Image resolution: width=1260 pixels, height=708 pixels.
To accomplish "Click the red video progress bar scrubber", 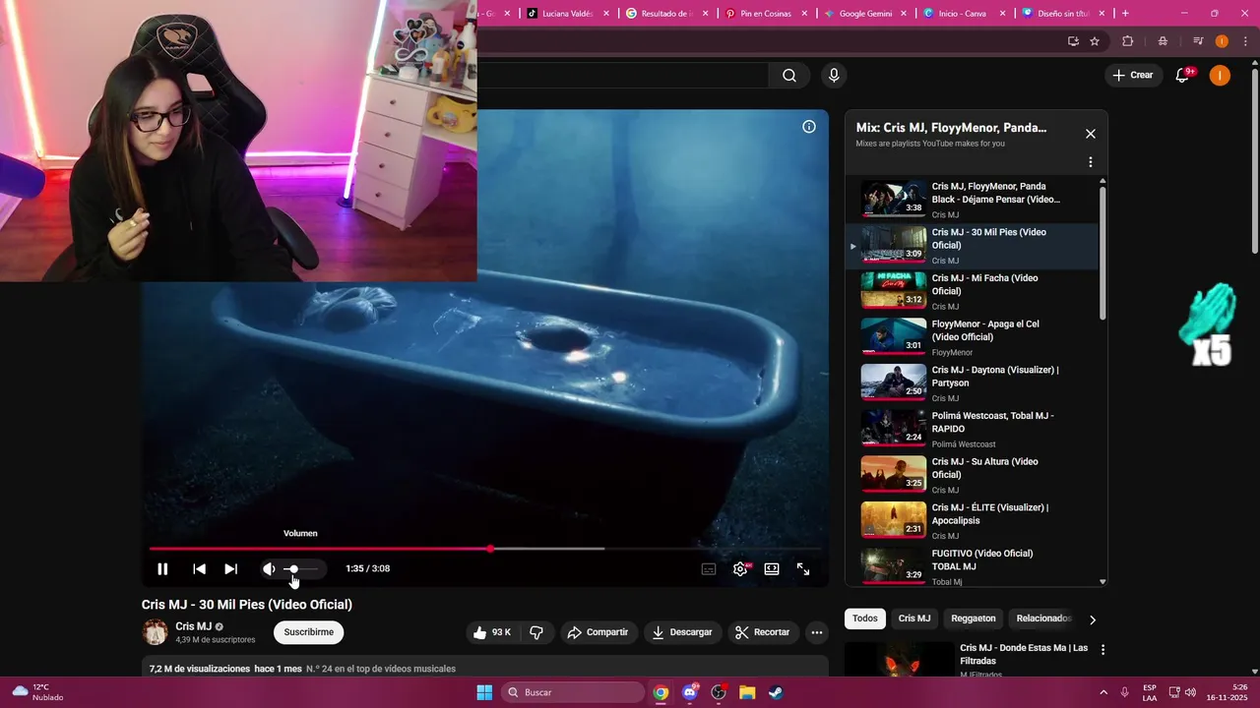I will click(490, 549).
